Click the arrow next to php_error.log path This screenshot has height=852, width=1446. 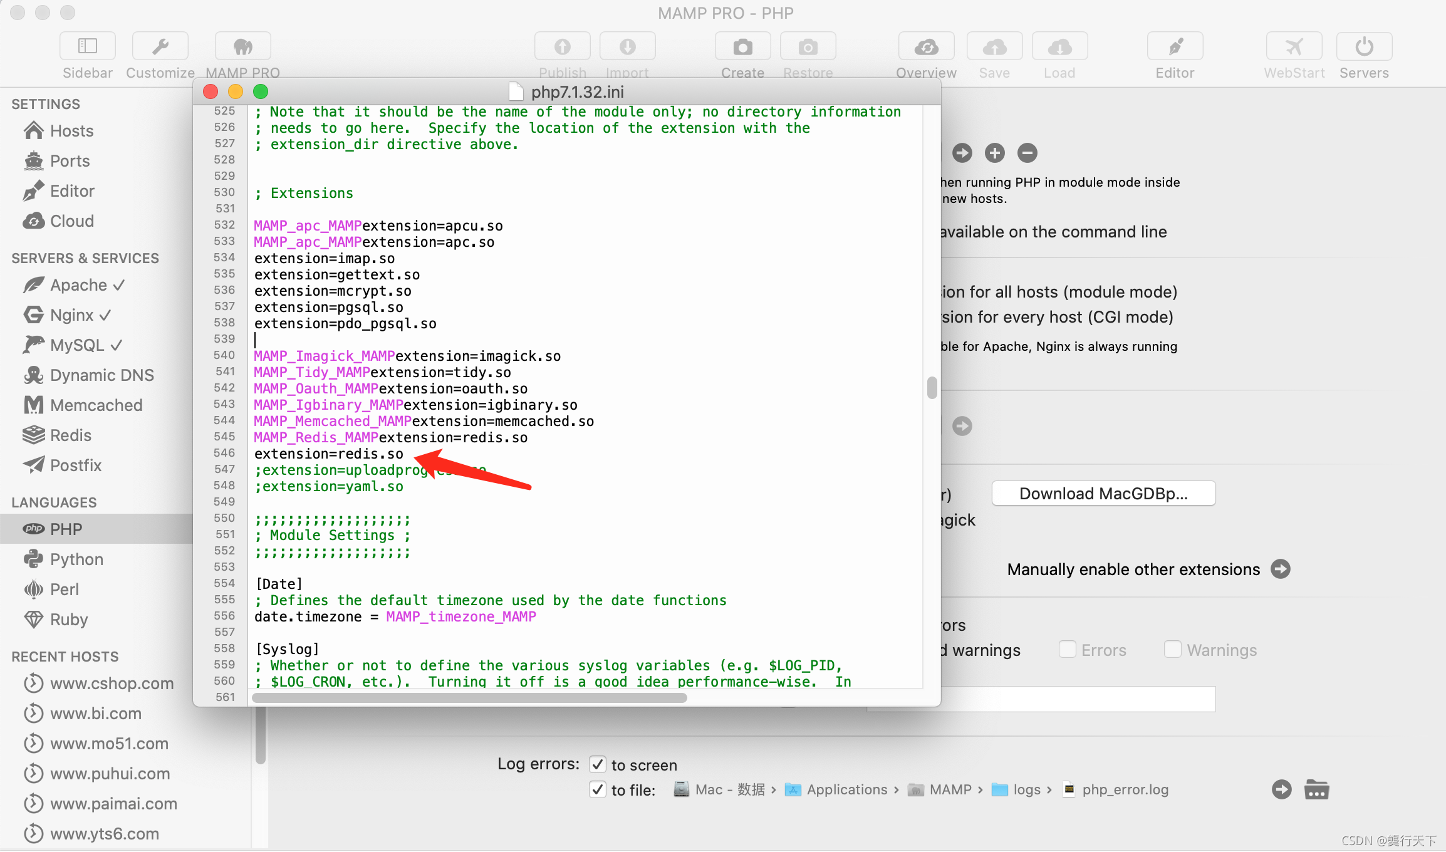tap(1281, 789)
